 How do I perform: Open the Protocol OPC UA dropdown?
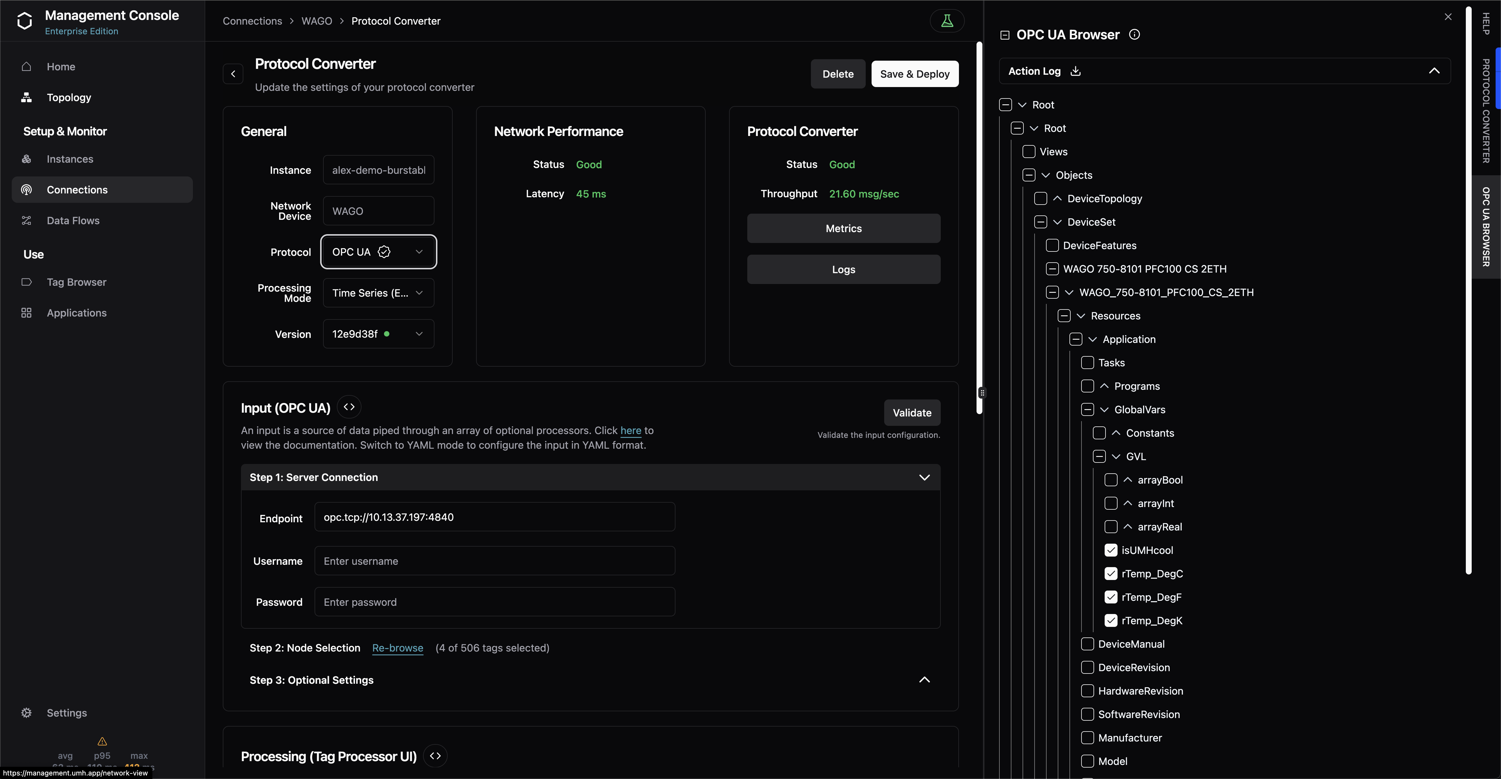click(378, 252)
